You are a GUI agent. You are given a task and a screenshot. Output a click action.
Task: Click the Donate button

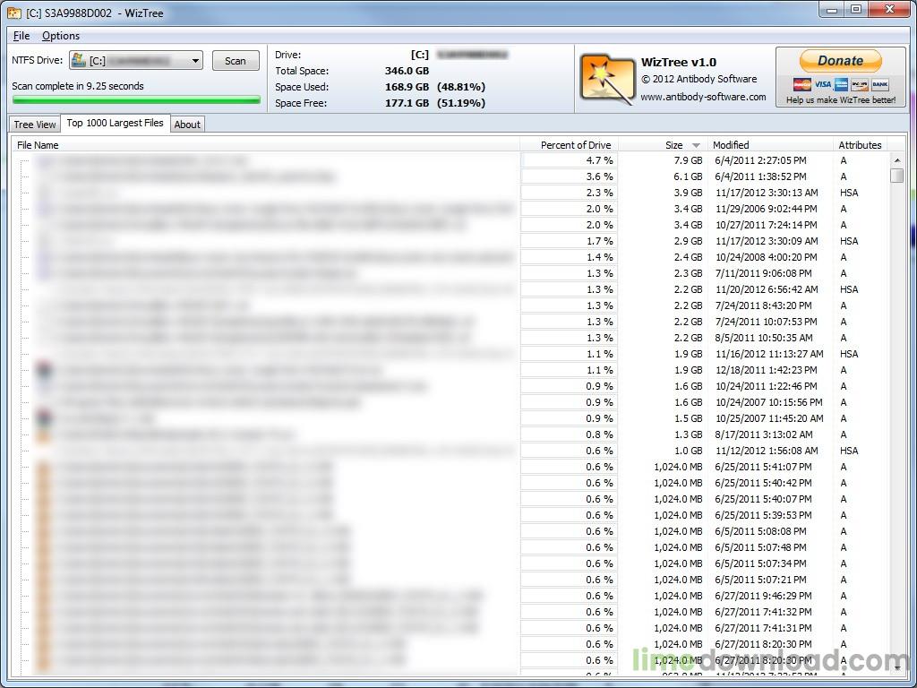click(840, 61)
